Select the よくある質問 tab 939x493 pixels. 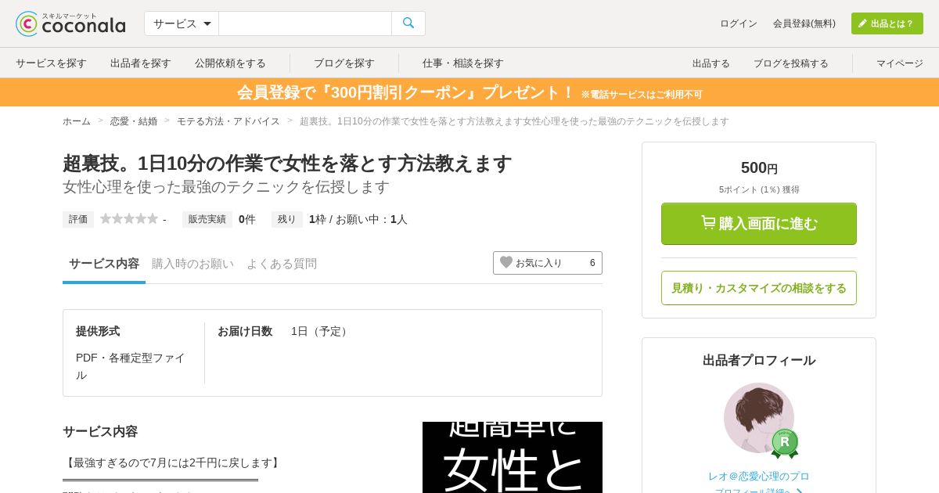(x=282, y=264)
